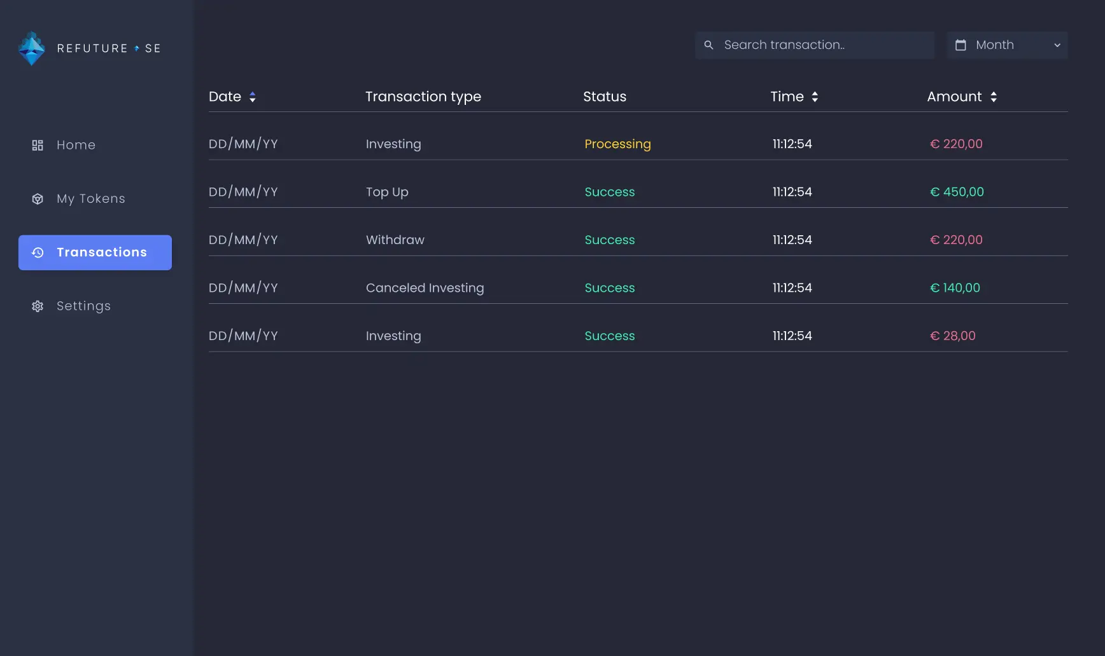Click the sort arrows beside Date

pos(252,97)
